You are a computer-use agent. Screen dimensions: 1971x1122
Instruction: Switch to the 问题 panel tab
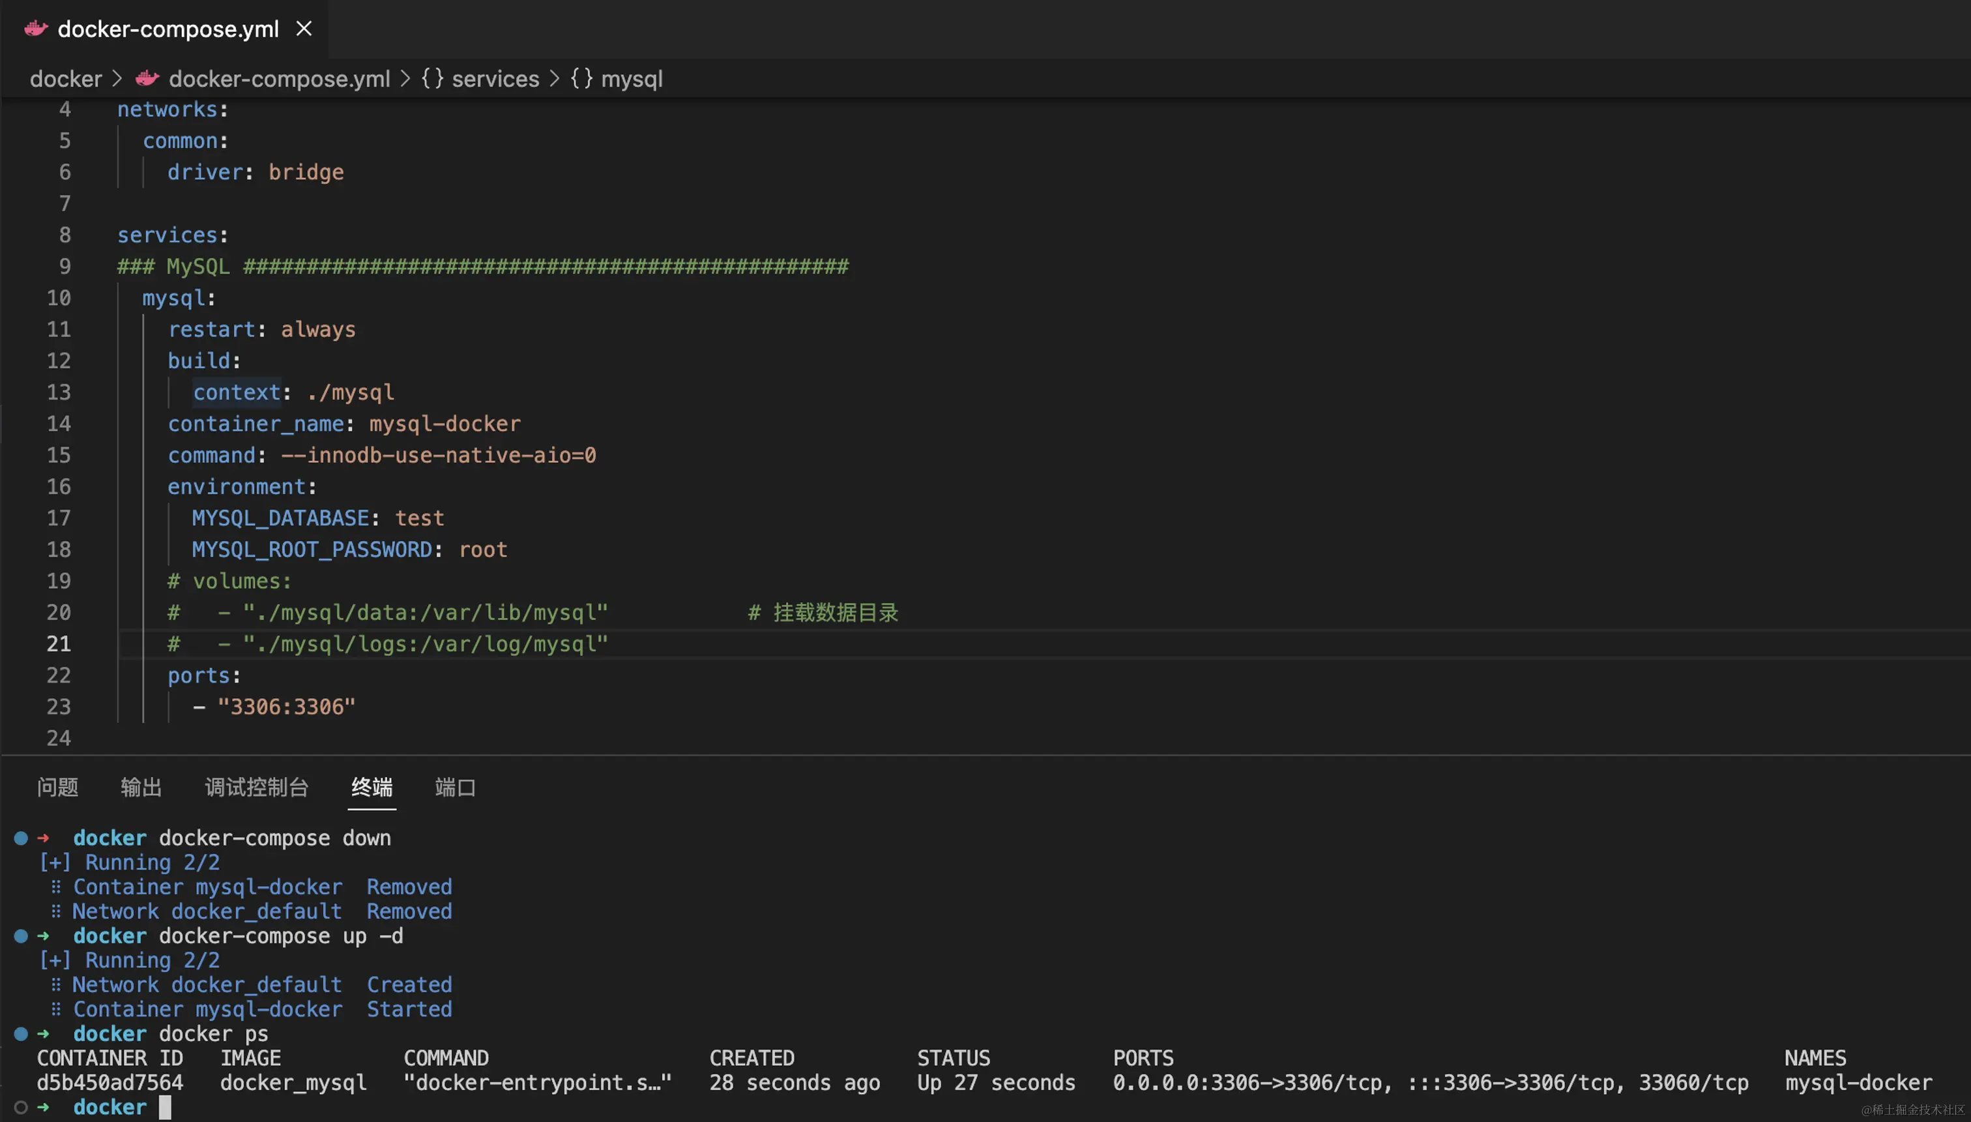[x=58, y=787]
